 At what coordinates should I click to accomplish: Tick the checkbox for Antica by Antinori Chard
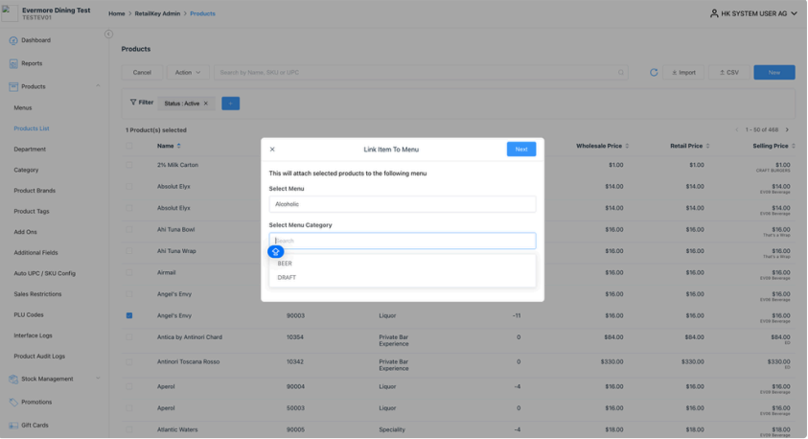[129, 337]
